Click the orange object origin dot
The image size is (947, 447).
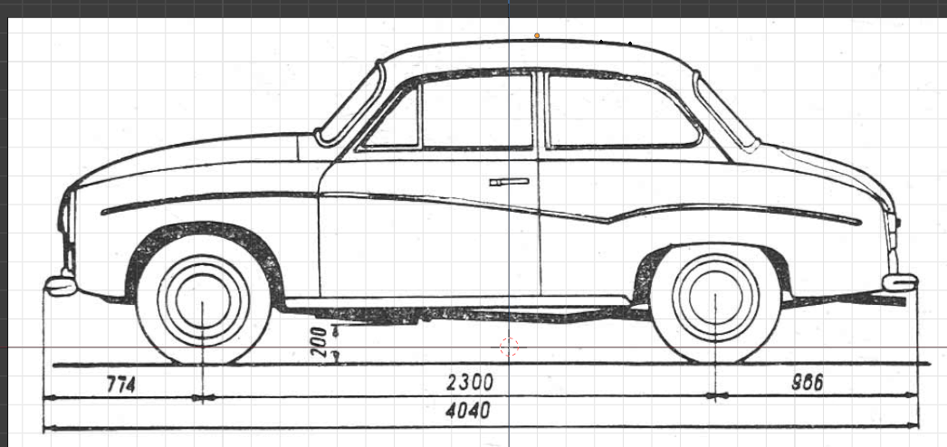537,36
